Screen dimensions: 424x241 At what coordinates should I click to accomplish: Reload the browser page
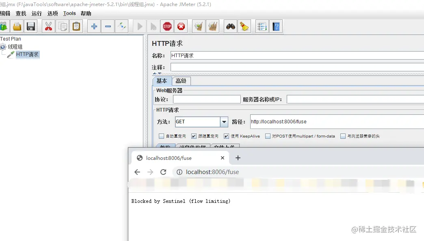tap(163, 172)
